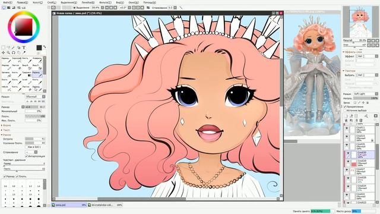Open the Холст menu
Screen dimensions: 380x214
click(x=37, y=2)
